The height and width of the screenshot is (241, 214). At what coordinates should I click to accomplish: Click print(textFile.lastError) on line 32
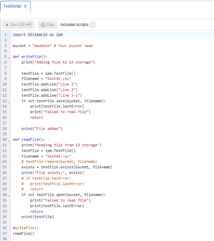(57, 206)
